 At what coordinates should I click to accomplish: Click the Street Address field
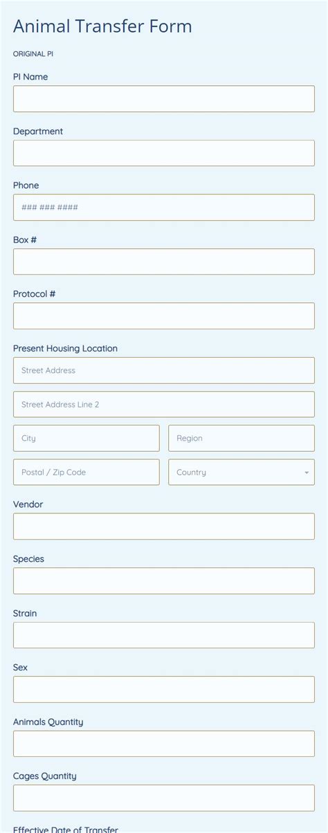point(164,370)
